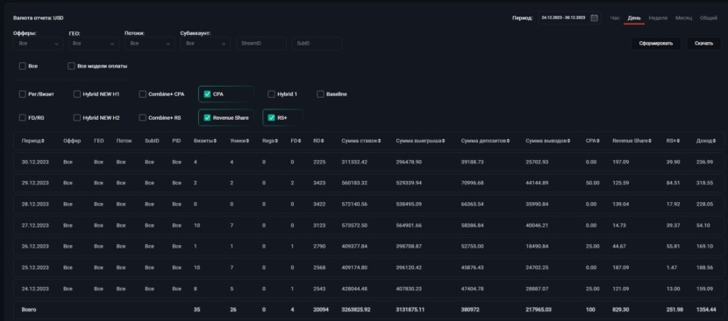Sort table by Период column arrow
This screenshot has height=321, width=728.
(43, 140)
